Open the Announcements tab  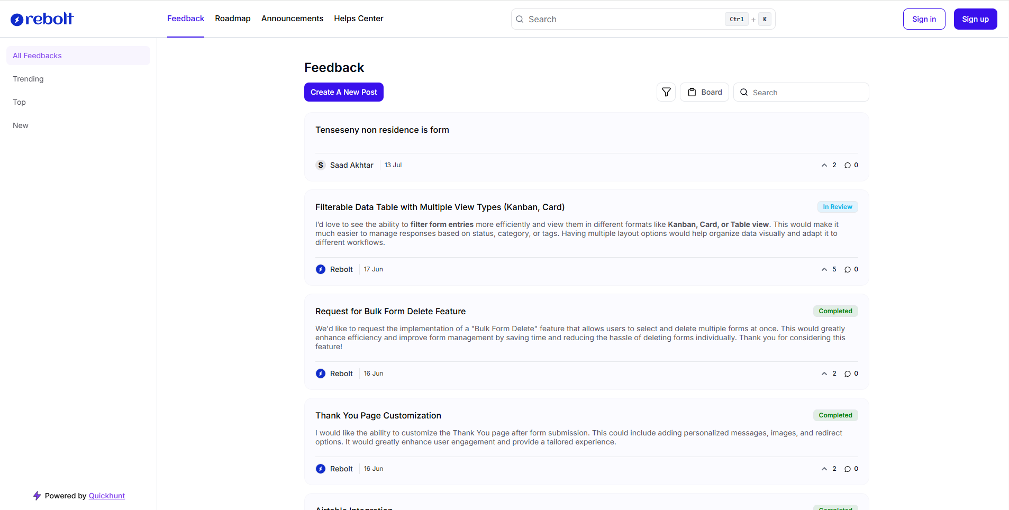(292, 19)
